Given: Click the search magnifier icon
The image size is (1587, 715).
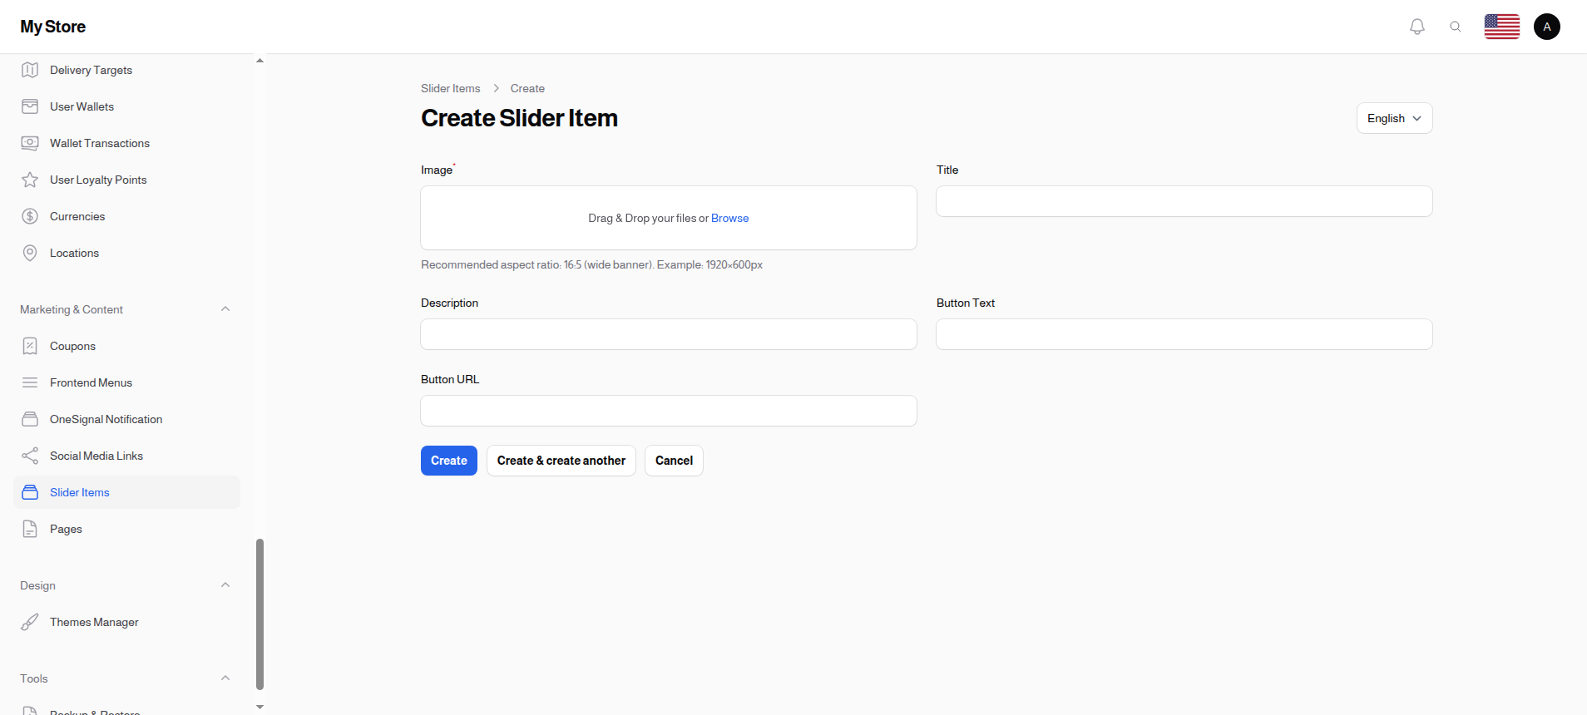Looking at the screenshot, I should (1456, 27).
